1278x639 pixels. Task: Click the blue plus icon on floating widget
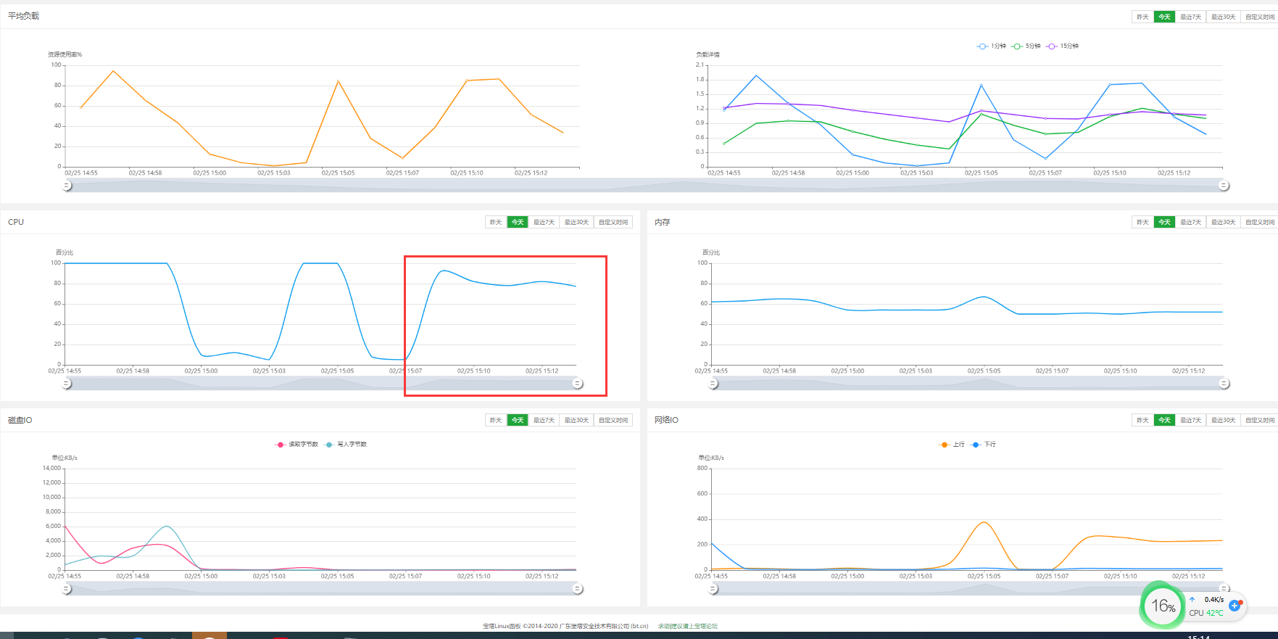1235,605
